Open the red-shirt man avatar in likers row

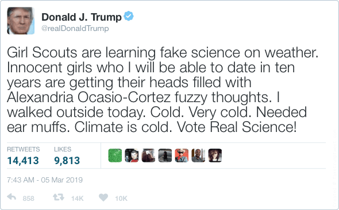click(132, 155)
